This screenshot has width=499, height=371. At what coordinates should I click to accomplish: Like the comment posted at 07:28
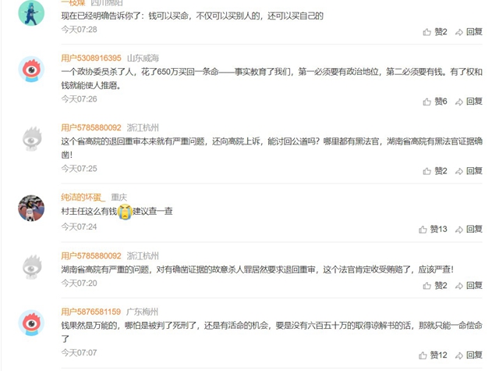[x=435, y=32]
